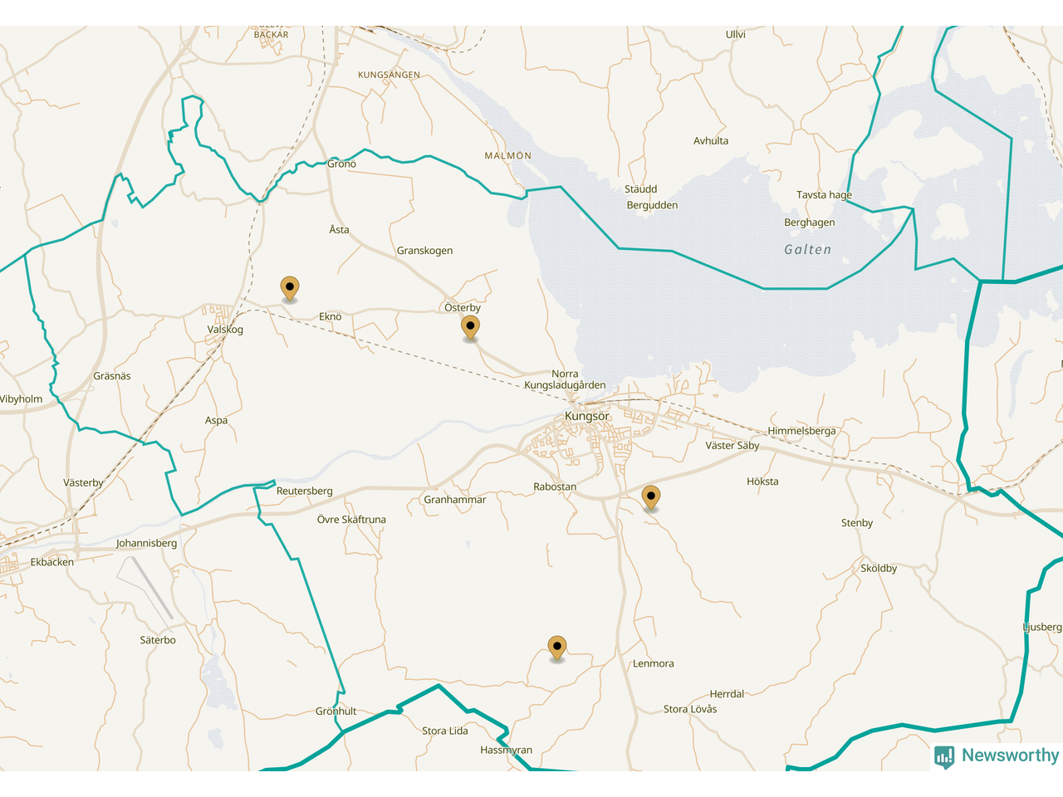Select the Himmelsberga label
1063x797 pixels.
[x=801, y=431]
